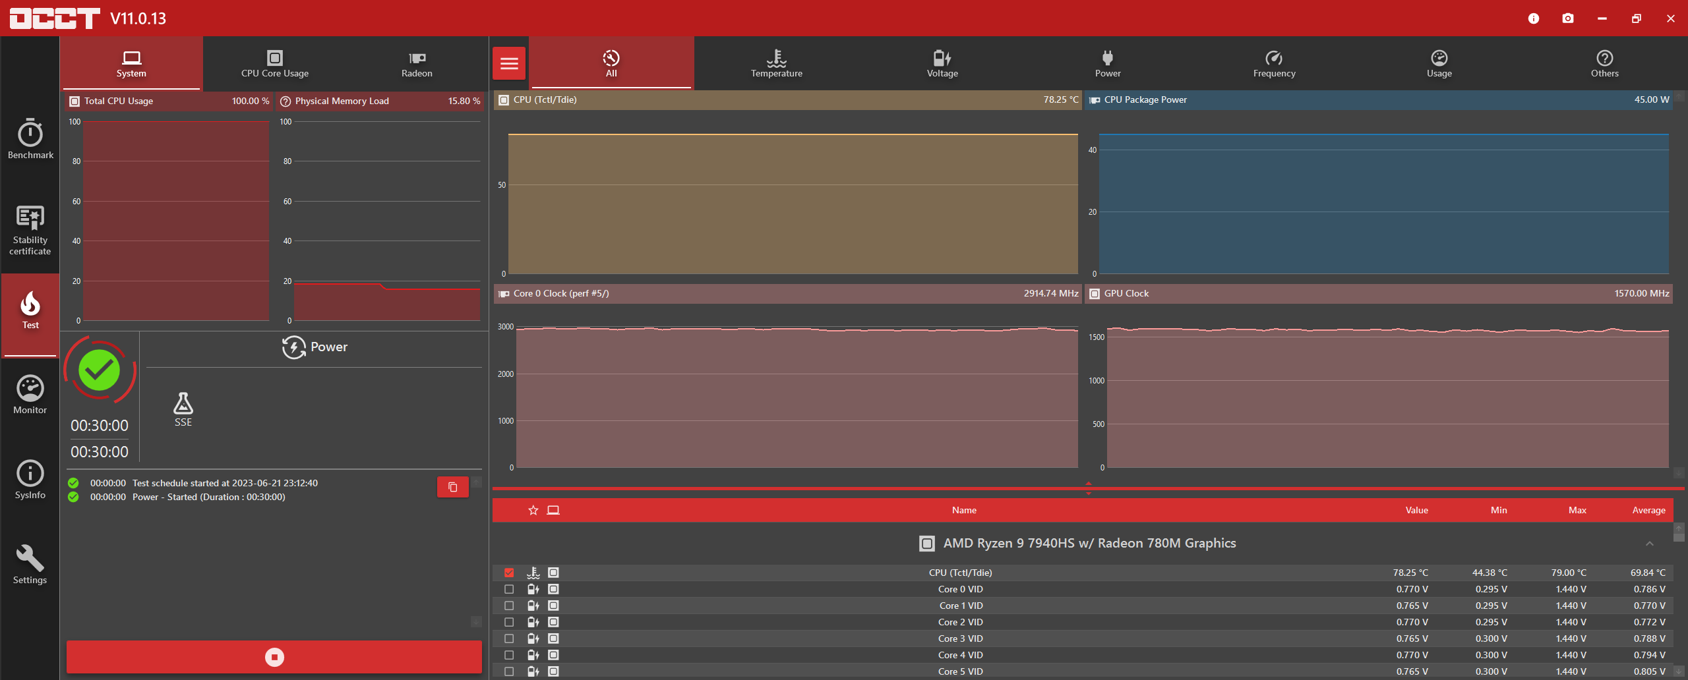Viewport: 1688px width, 680px height.
Task: Check the Core 3 VID checkbox
Action: (509, 638)
